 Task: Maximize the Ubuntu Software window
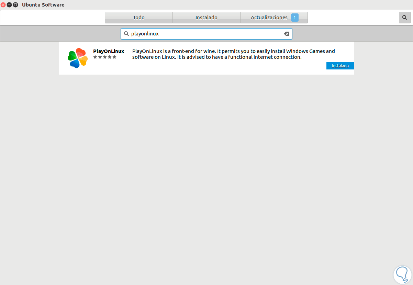pos(15,5)
